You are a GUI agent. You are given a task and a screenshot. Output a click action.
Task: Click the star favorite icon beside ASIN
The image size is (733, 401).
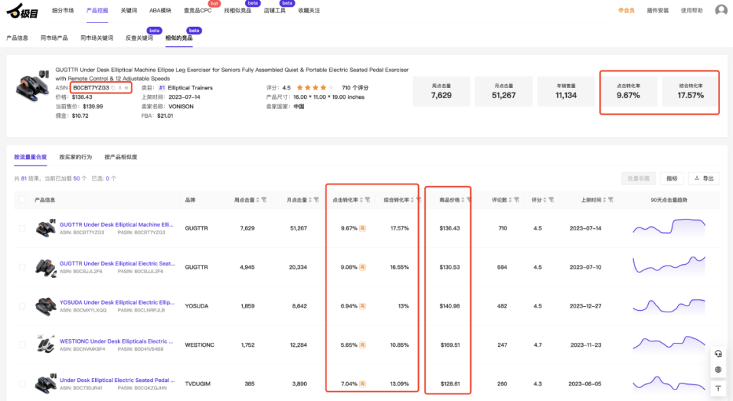point(126,88)
